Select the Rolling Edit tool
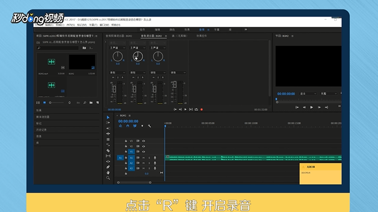 click(x=108, y=139)
